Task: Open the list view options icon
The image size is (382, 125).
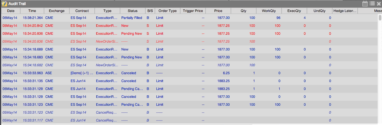Action: [372, 4]
